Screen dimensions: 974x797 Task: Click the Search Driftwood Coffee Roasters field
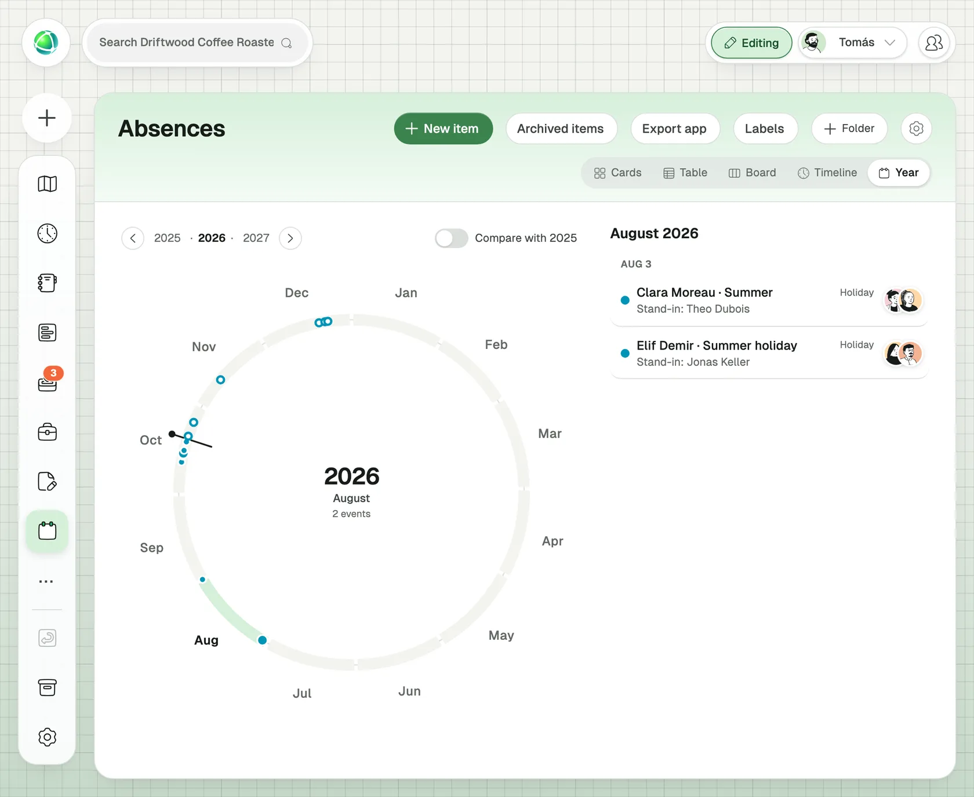click(x=197, y=43)
